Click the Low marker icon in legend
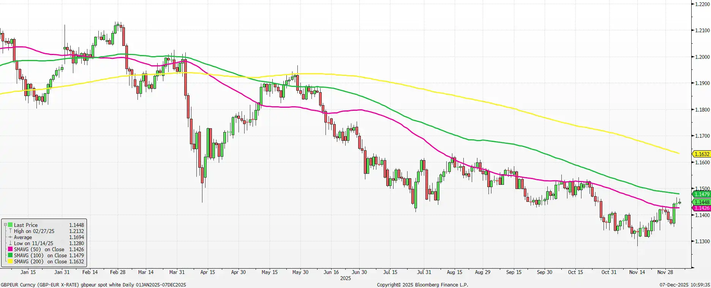The height and width of the screenshot is (288, 711). tap(10, 243)
